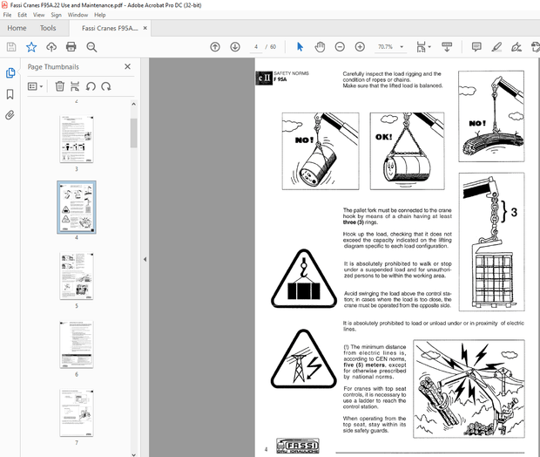Click the page number input field

(x=256, y=46)
